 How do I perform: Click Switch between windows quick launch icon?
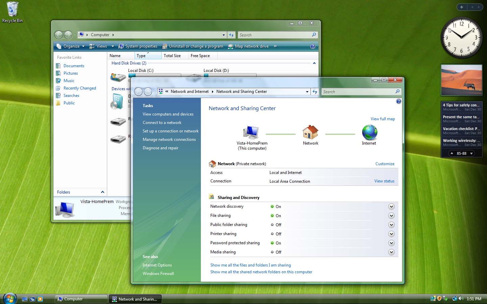coord(32,299)
